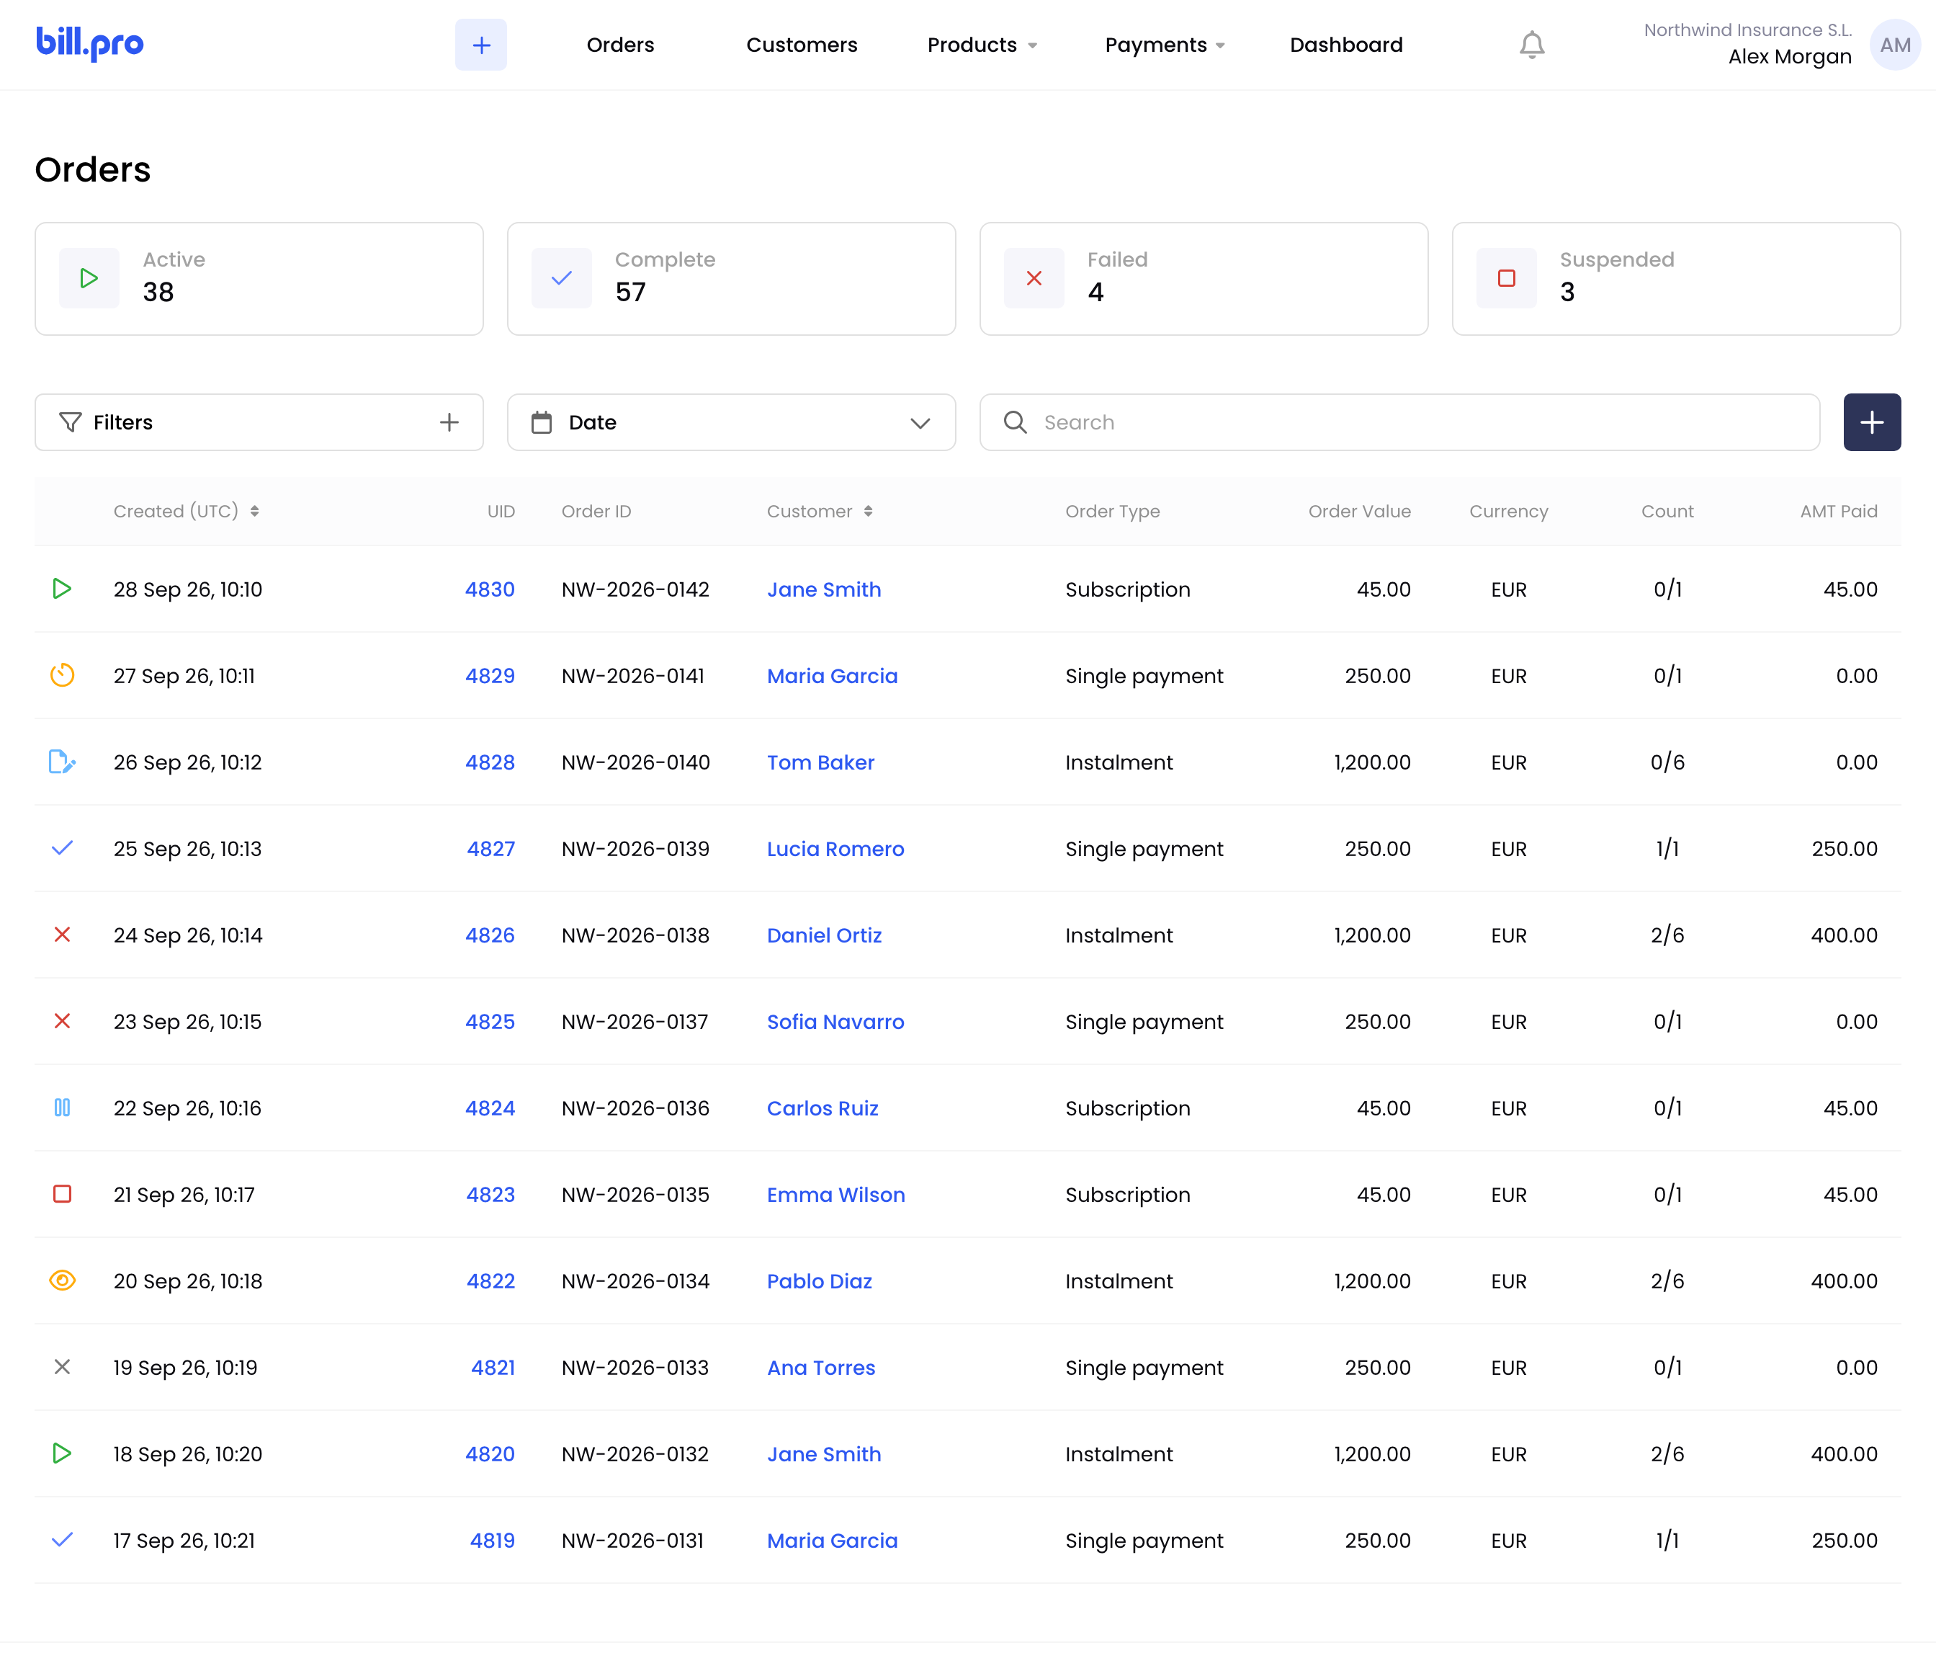Open the Date range dropdown
The height and width of the screenshot is (1653, 1936).
732,422
